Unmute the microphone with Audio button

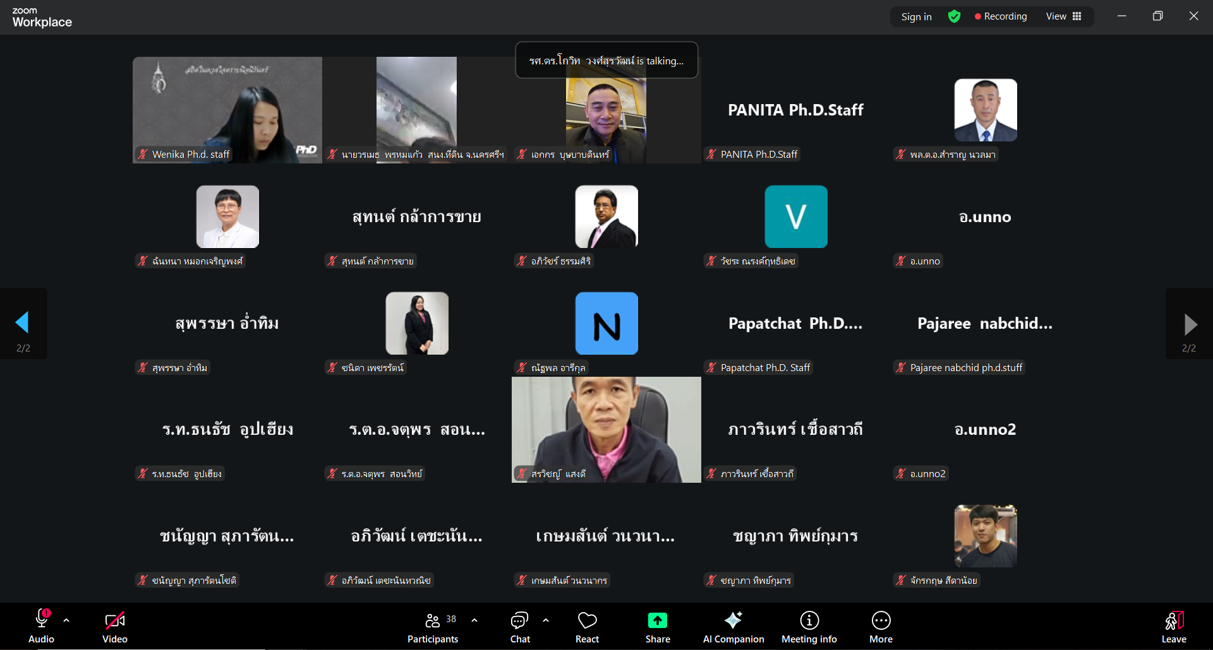pyautogui.click(x=42, y=627)
